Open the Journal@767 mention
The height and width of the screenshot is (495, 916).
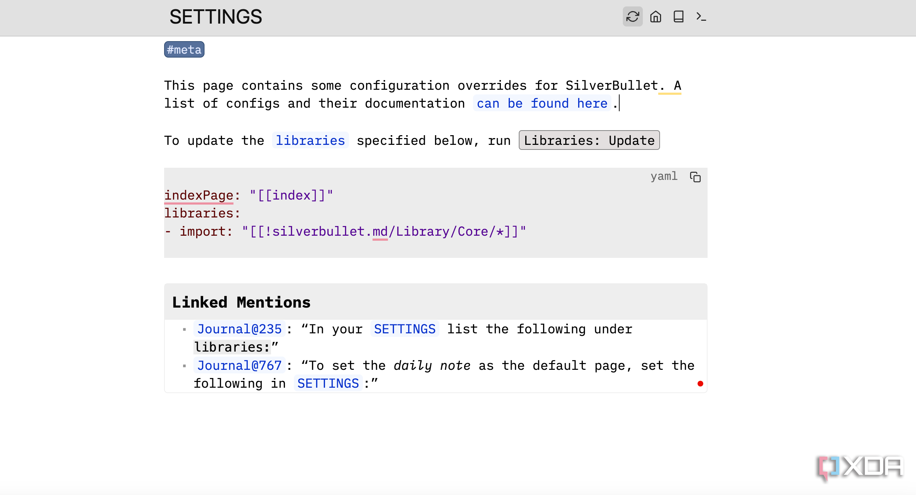pos(239,365)
